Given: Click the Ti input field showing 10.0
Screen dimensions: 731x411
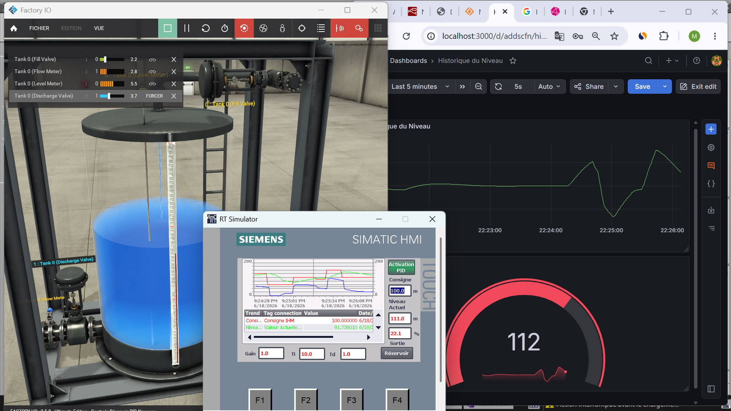Looking at the screenshot, I should coord(312,354).
